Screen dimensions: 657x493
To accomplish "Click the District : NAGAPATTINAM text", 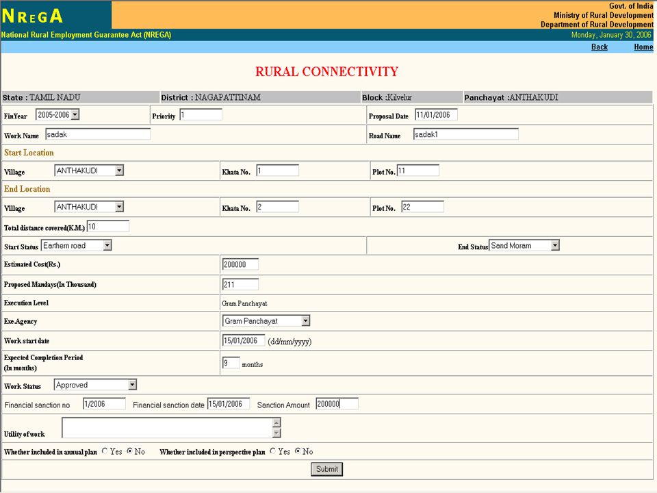I will pyautogui.click(x=211, y=97).
